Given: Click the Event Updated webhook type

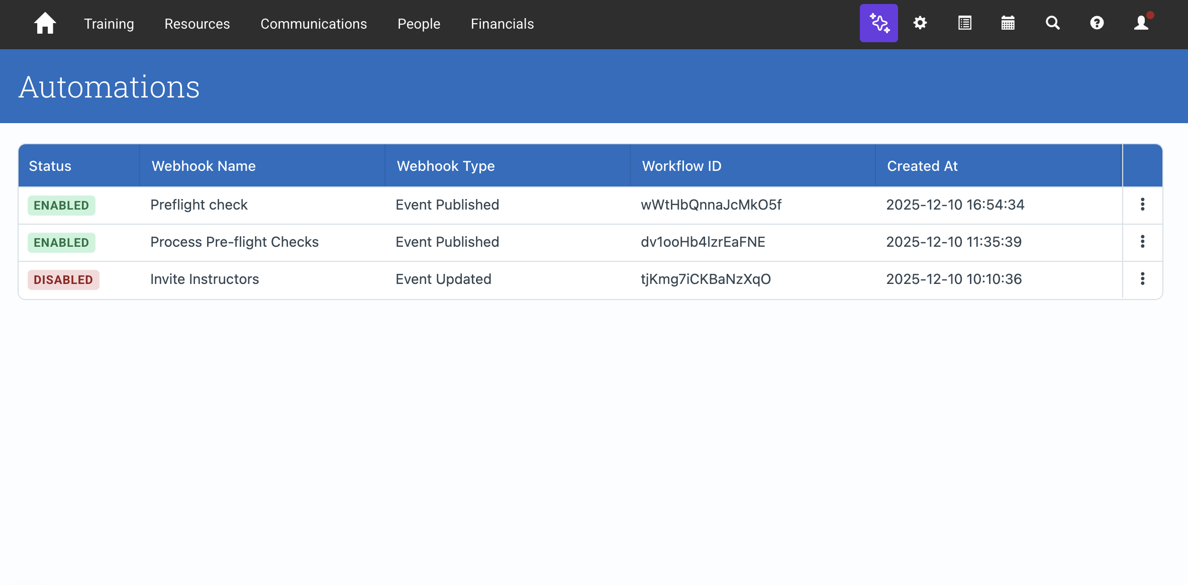Looking at the screenshot, I should tap(443, 279).
